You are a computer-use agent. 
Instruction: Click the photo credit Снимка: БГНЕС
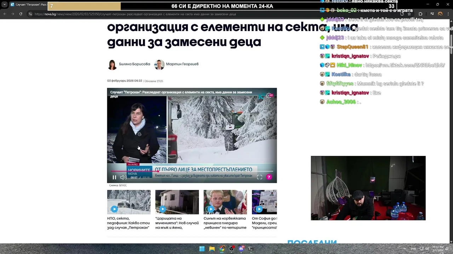[118, 185]
